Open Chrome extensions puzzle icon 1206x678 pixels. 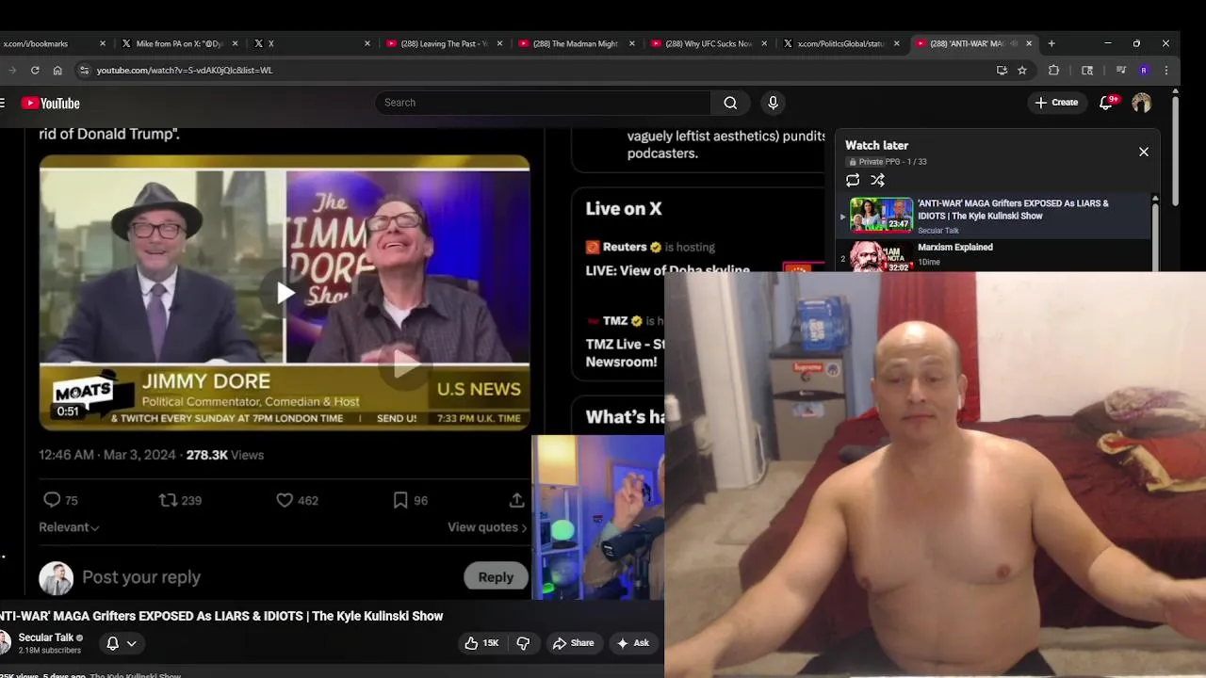[1053, 70]
